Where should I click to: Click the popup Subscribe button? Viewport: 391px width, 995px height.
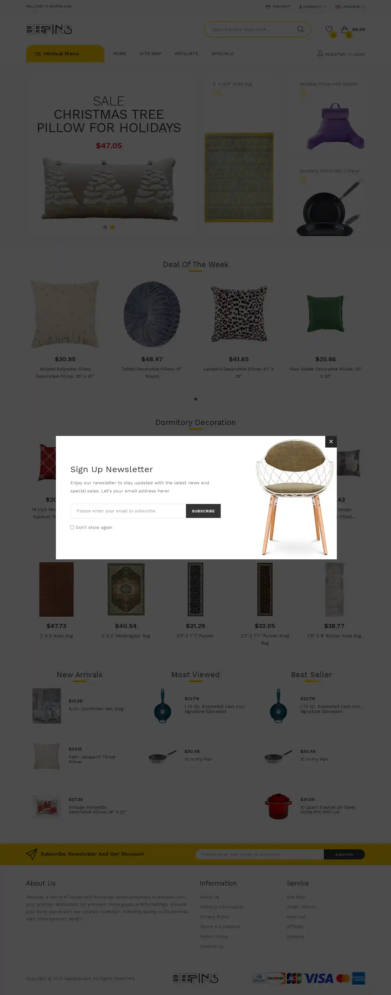coord(203,511)
